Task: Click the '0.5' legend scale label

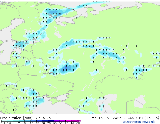Action: (9, 123)
